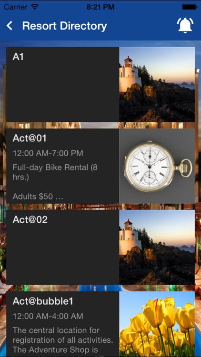The image size is (201, 357).
Task: Tap the lighthouse image for Act@02
Action: pos(157,247)
